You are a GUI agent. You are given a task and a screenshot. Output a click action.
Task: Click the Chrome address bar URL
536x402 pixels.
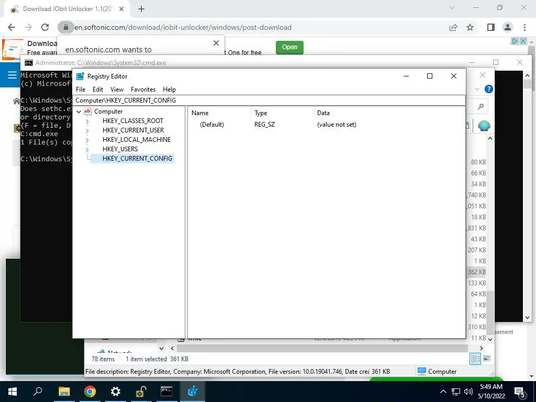click(x=183, y=27)
